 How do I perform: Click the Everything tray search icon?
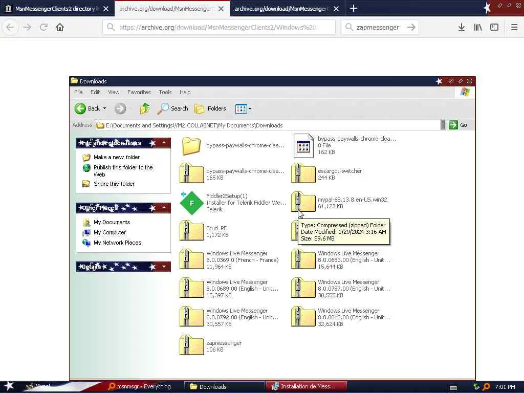tap(486, 387)
